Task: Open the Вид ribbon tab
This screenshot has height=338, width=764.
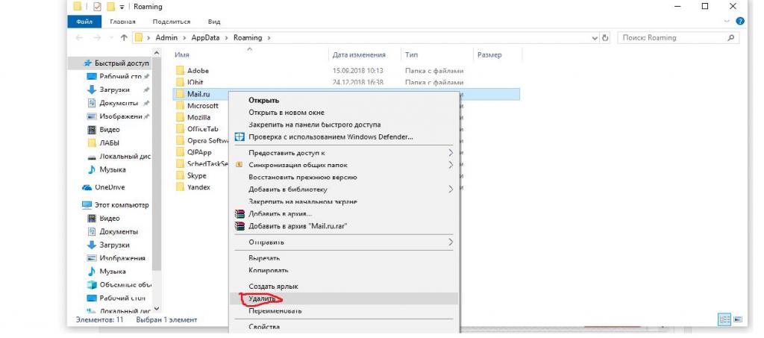Action: click(x=214, y=22)
